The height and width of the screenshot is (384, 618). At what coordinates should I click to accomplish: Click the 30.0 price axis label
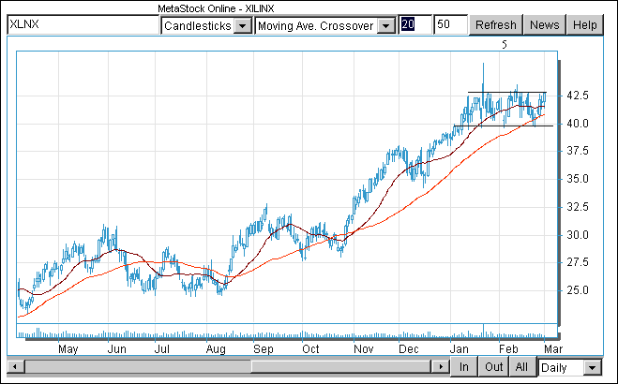[x=577, y=235]
